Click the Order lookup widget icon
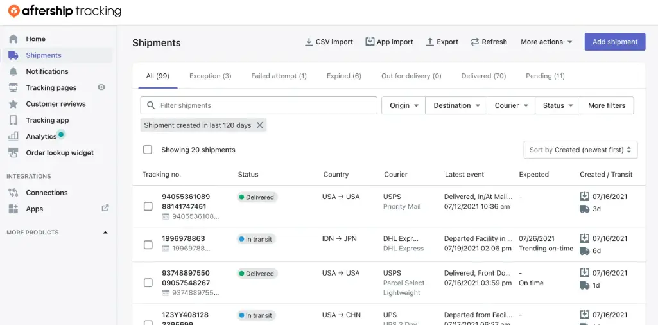 tap(13, 153)
